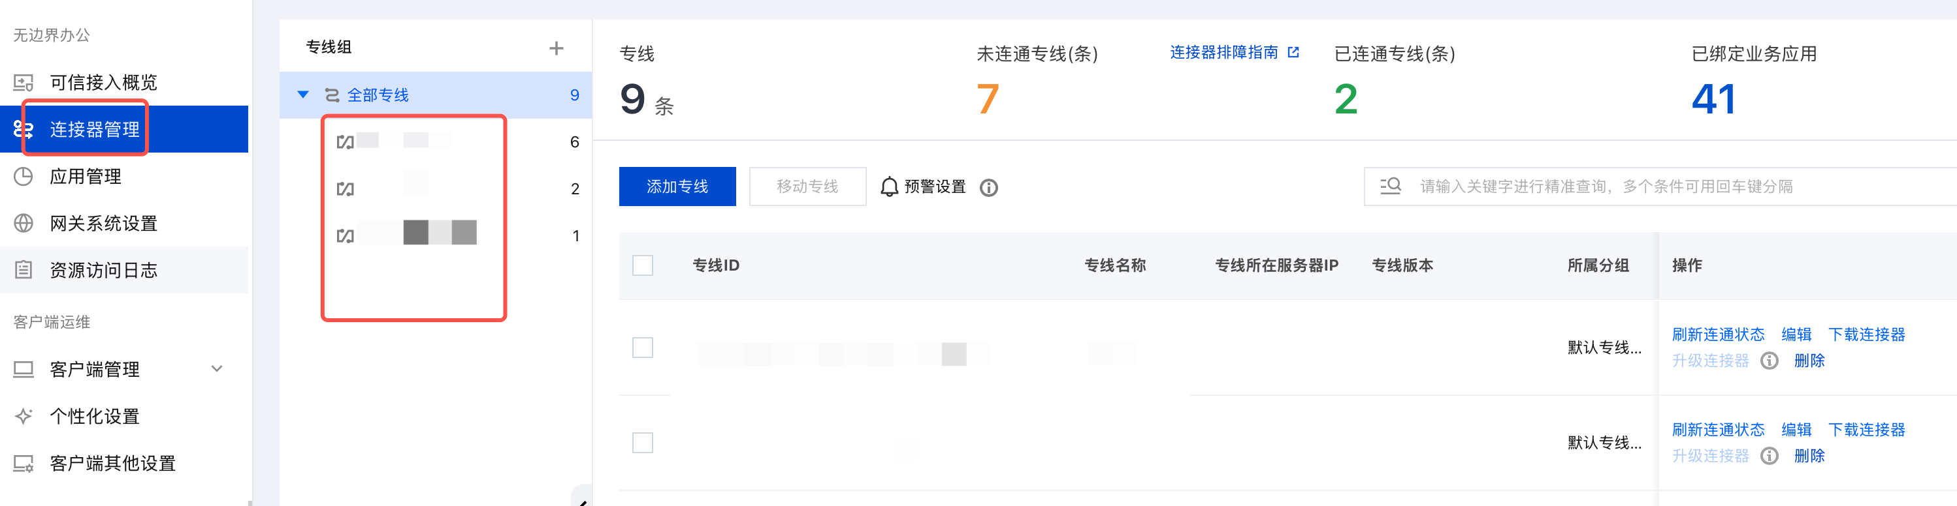Check the second table row checkbox
Viewport: 1957px width, 506px height.
pyautogui.click(x=643, y=442)
